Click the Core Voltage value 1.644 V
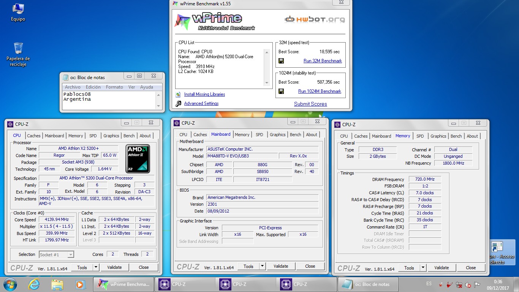 [x=104, y=169]
